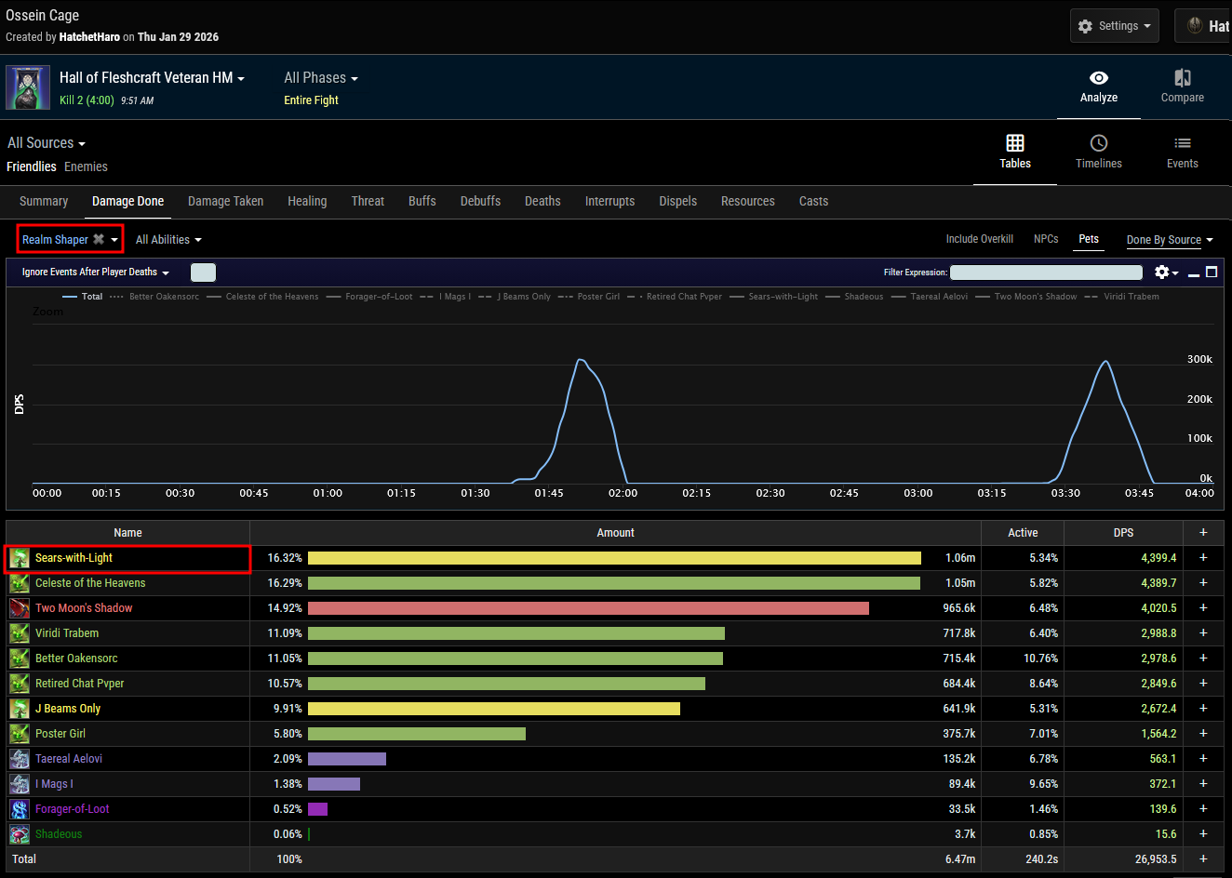Screen dimensions: 1232x878
Task: Toggle the Include Overkill option
Action: 979,239
